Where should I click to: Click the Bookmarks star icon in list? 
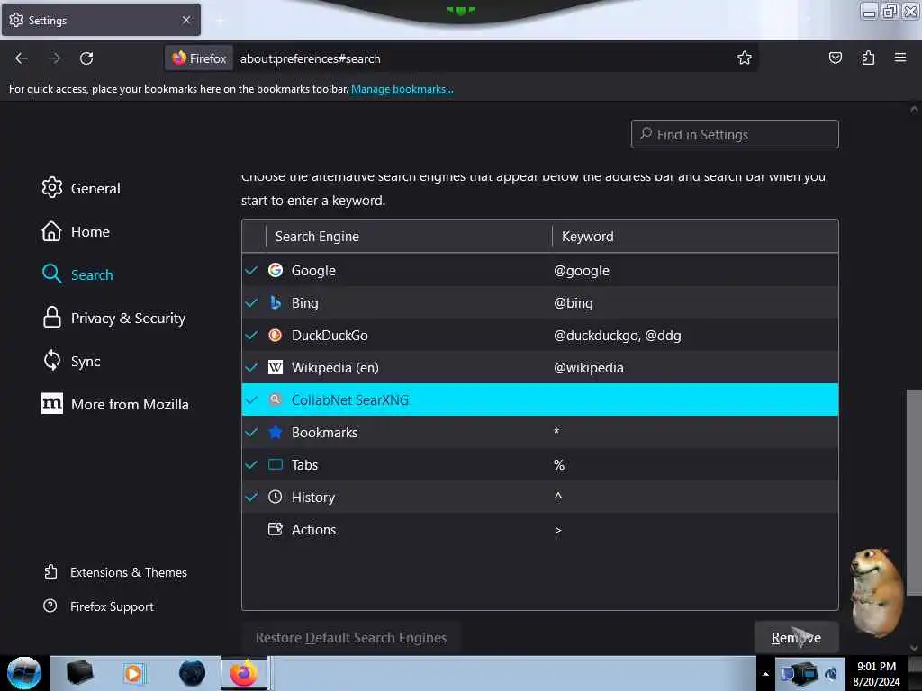276,432
